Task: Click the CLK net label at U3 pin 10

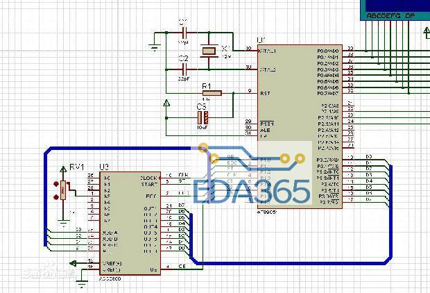Action: pyautogui.click(x=183, y=175)
